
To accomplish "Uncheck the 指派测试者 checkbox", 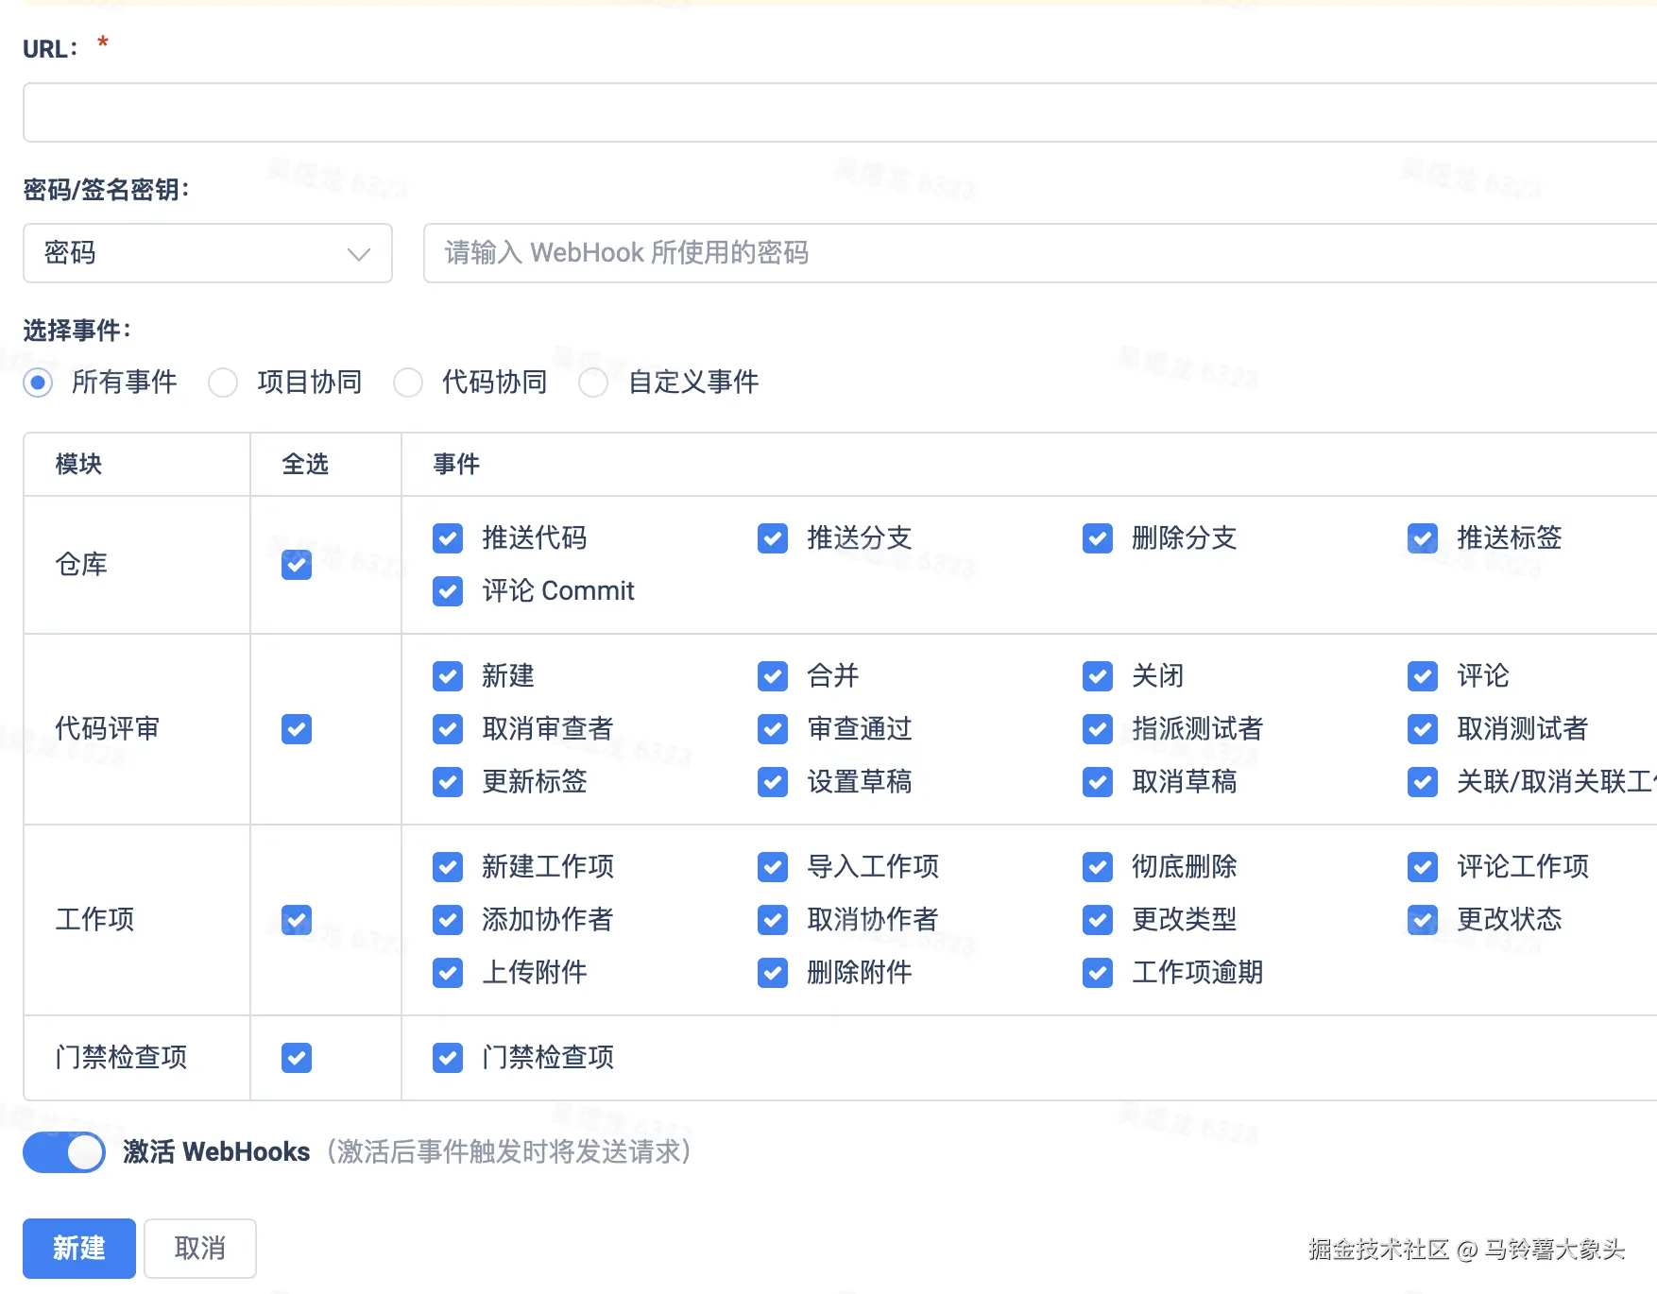I will pyautogui.click(x=1098, y=729).
